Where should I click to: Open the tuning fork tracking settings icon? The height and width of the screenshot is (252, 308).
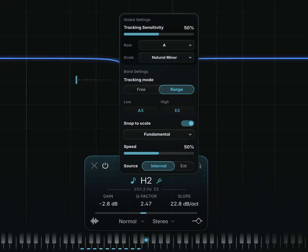[x=159, y=181]
